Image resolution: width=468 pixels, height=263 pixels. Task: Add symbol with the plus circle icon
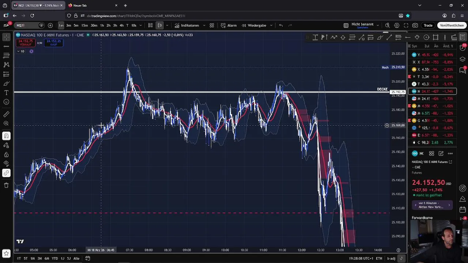(x=50, y=25)
